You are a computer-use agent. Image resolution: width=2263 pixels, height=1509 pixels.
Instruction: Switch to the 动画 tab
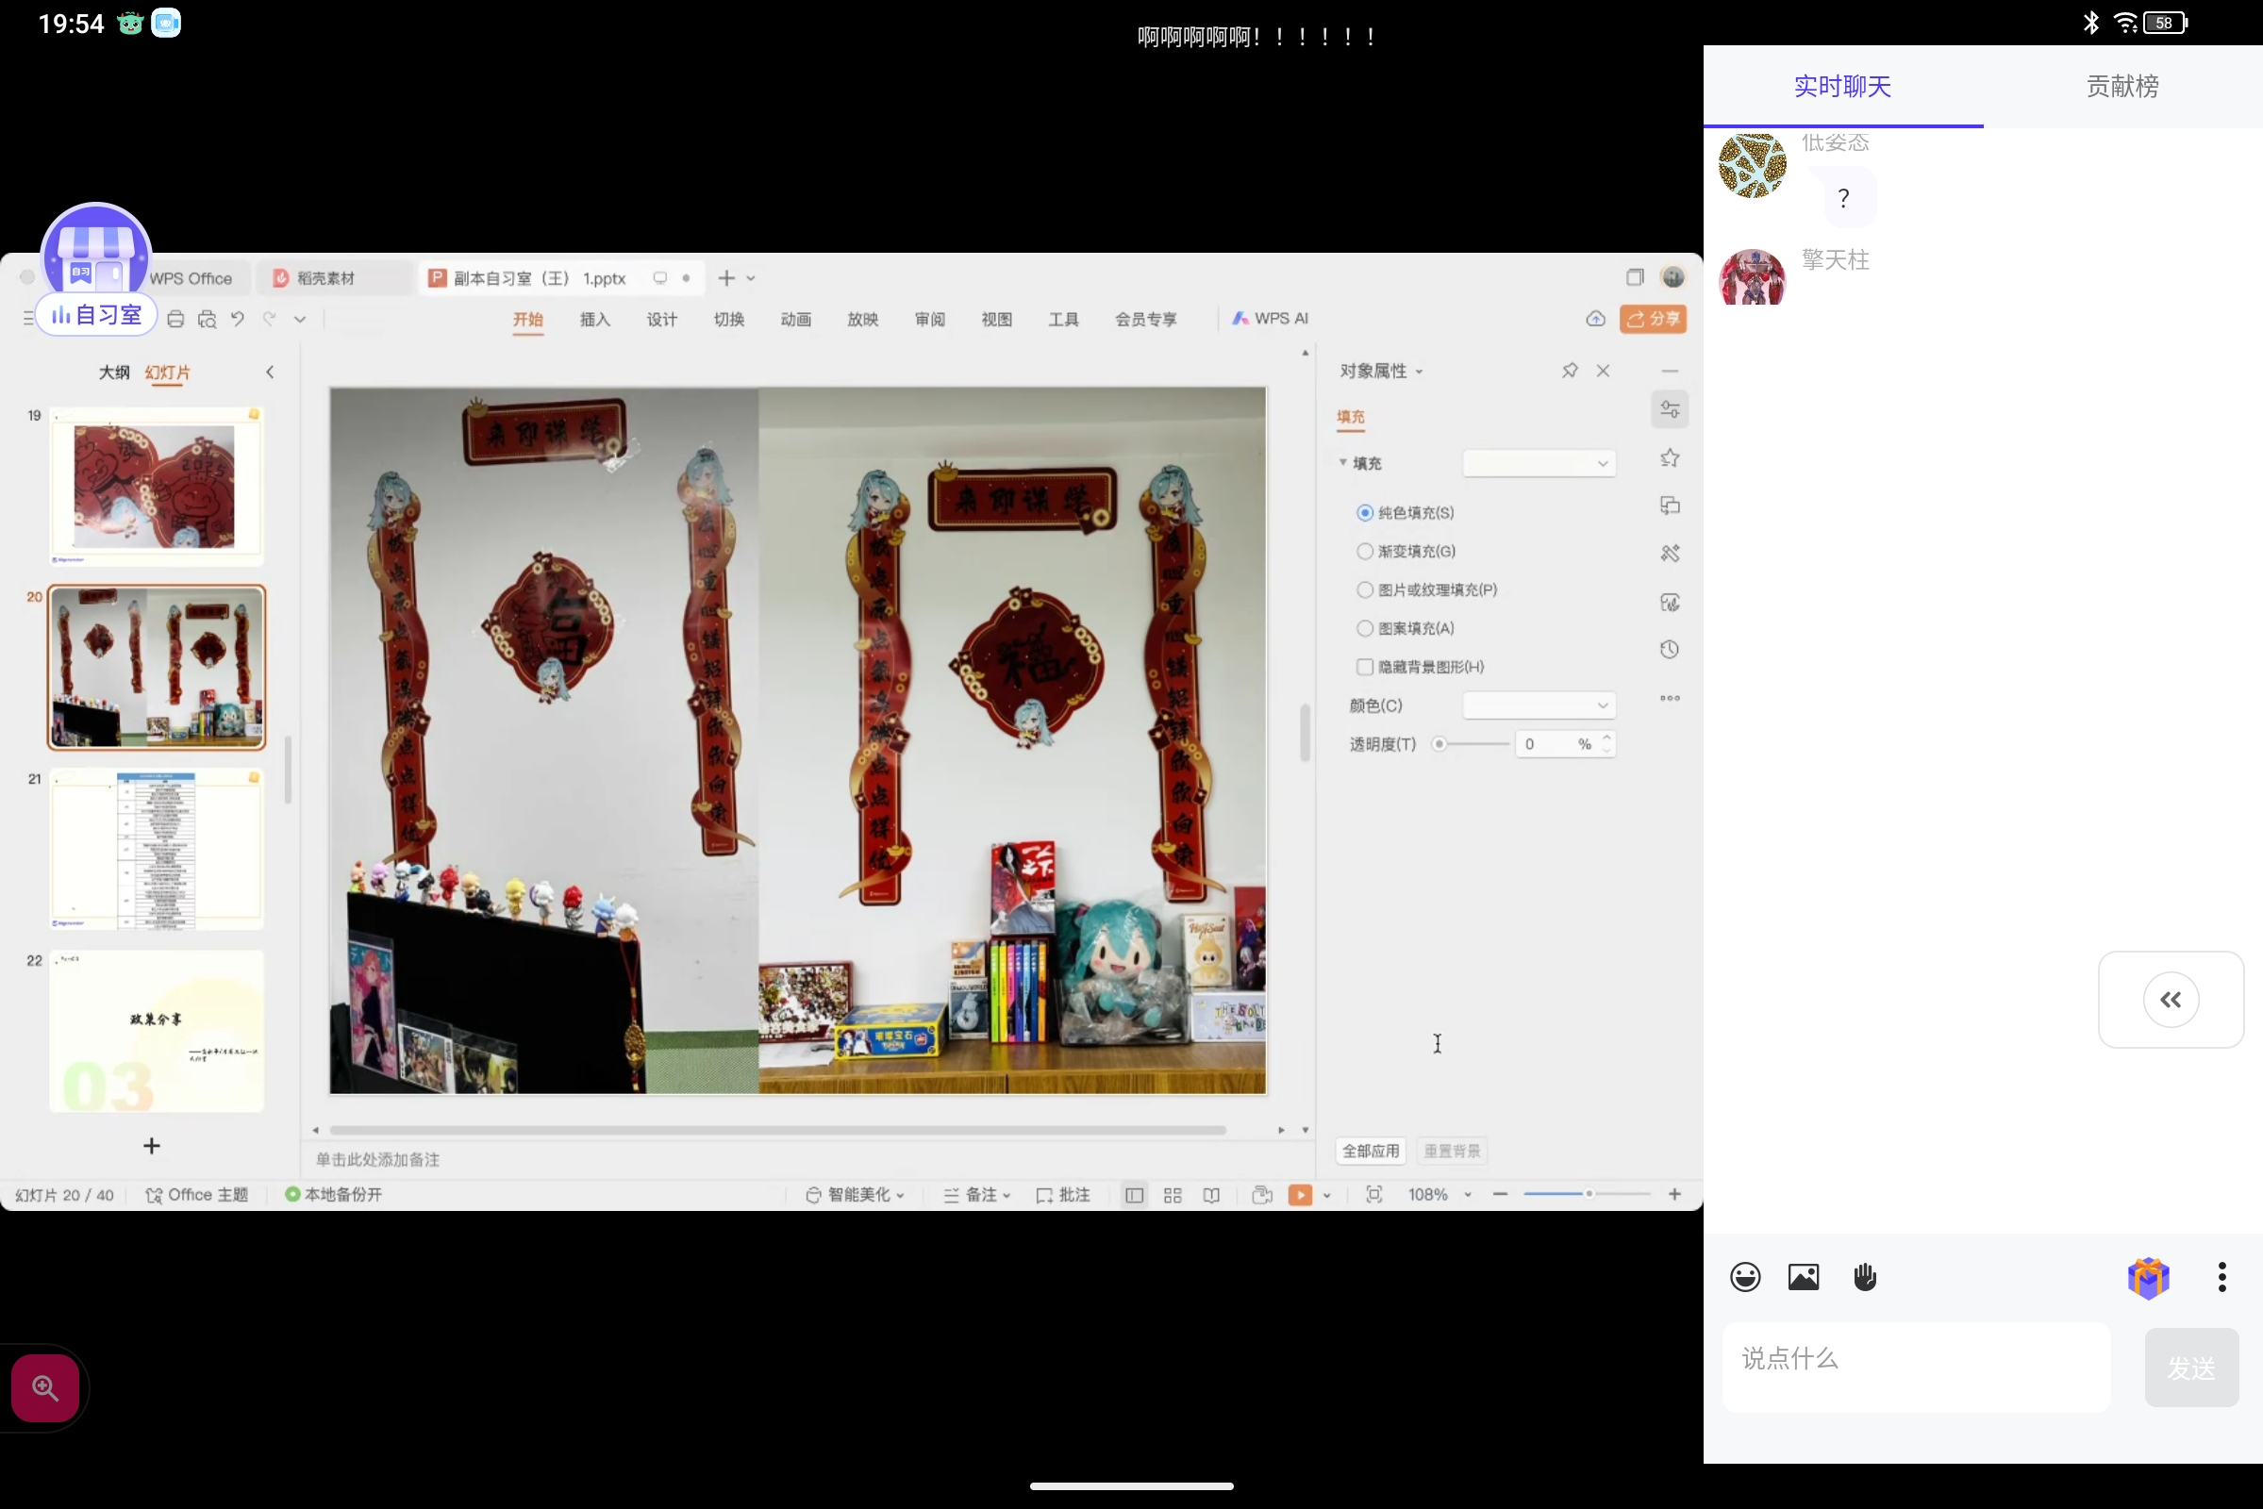(x=795, y=319)
